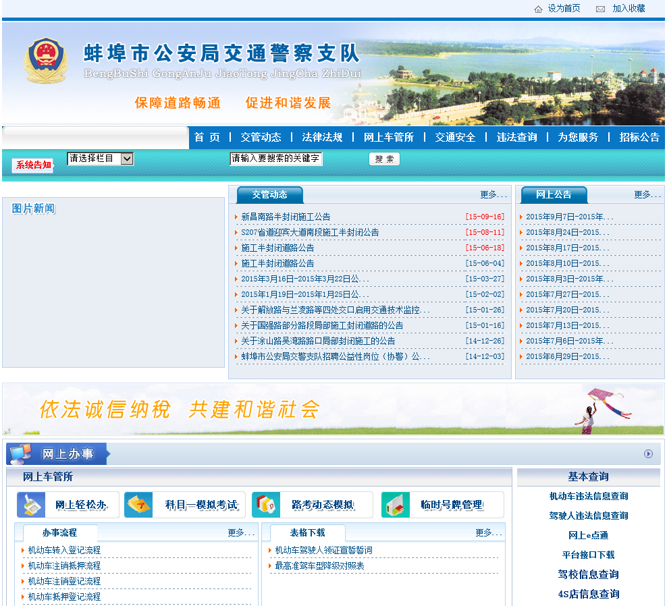667x606 pixels.
Task: Select the 办事流程 tab
Action: (60, 533)
